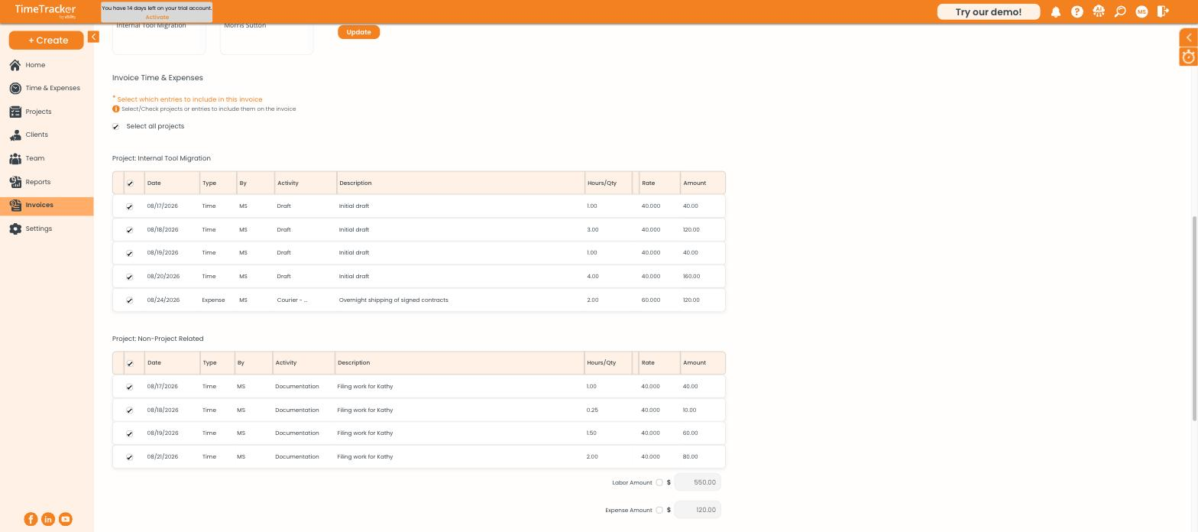Click the logout door icon
1198x532 pixels.
pyautogui.click(x=1163, y=11)
